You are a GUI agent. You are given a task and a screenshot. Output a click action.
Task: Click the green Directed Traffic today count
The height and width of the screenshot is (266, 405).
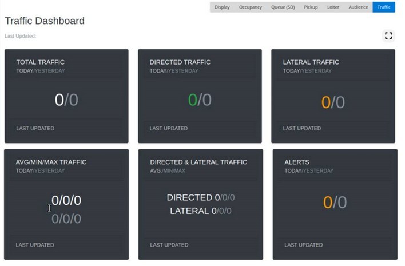(193, 100)
